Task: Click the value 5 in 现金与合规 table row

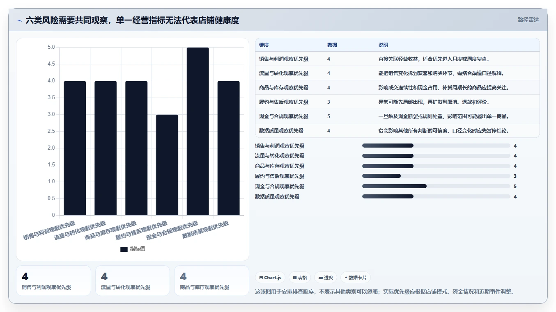Action: (329, 116)
